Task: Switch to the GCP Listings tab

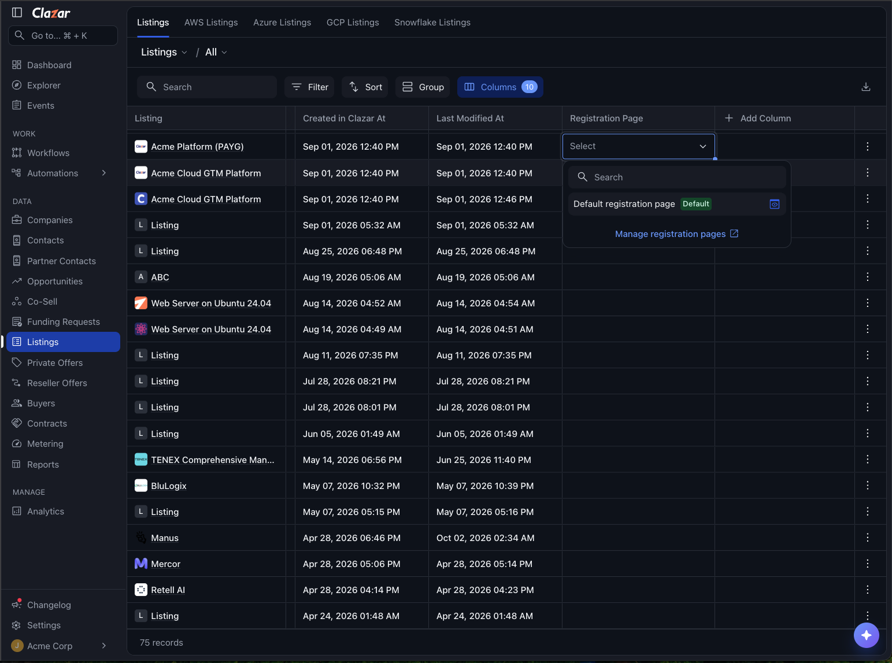Action: click(x=353, y=23)
